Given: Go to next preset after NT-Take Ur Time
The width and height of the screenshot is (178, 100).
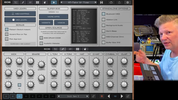Looking at the screenshot, I should tap(95, 2).
